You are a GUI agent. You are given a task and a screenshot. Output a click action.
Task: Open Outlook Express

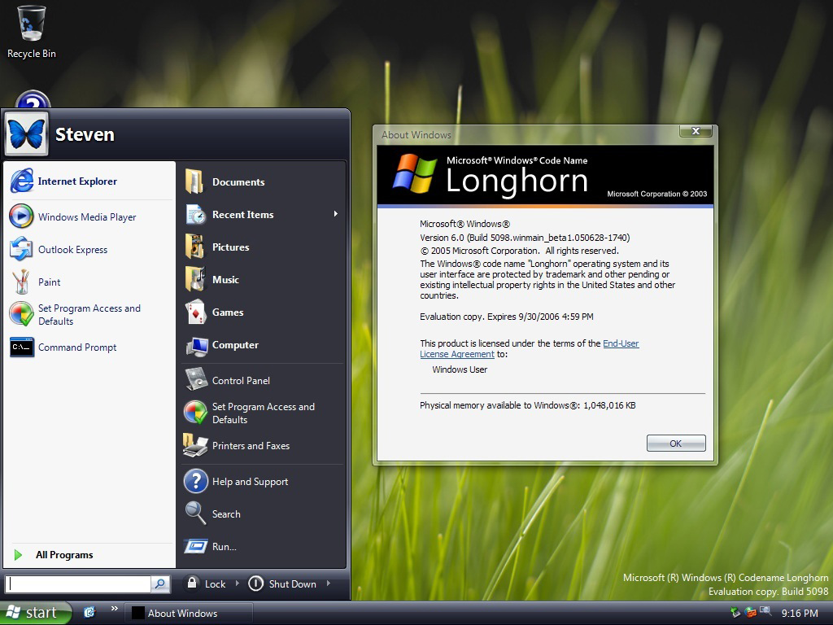[72, 250]
